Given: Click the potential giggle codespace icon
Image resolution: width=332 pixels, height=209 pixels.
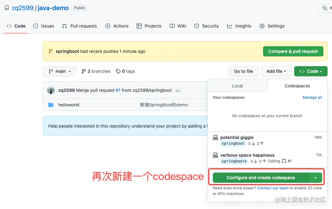Looking at the screenshot, I should pos(215,138).
